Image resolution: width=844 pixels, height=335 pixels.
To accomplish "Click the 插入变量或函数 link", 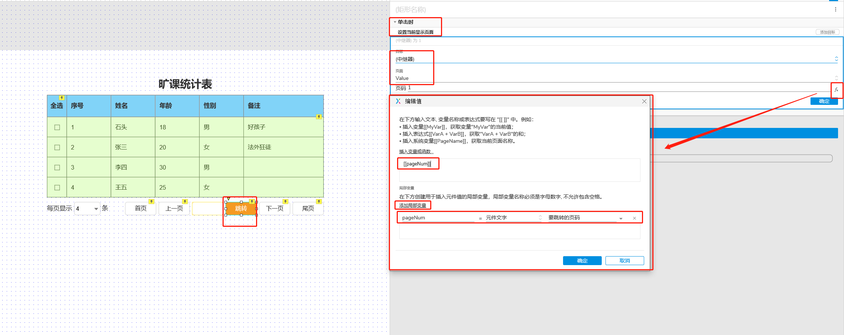I will [416, 151].
